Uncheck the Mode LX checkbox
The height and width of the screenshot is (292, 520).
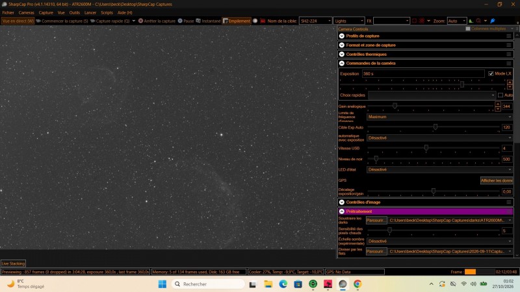[491, 73]
